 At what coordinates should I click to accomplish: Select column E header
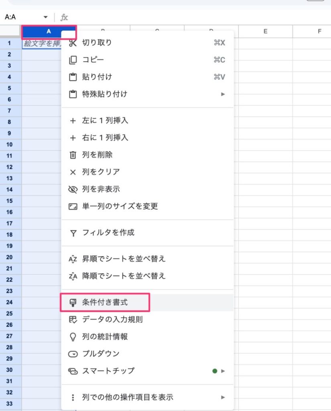tap(266, 31)
